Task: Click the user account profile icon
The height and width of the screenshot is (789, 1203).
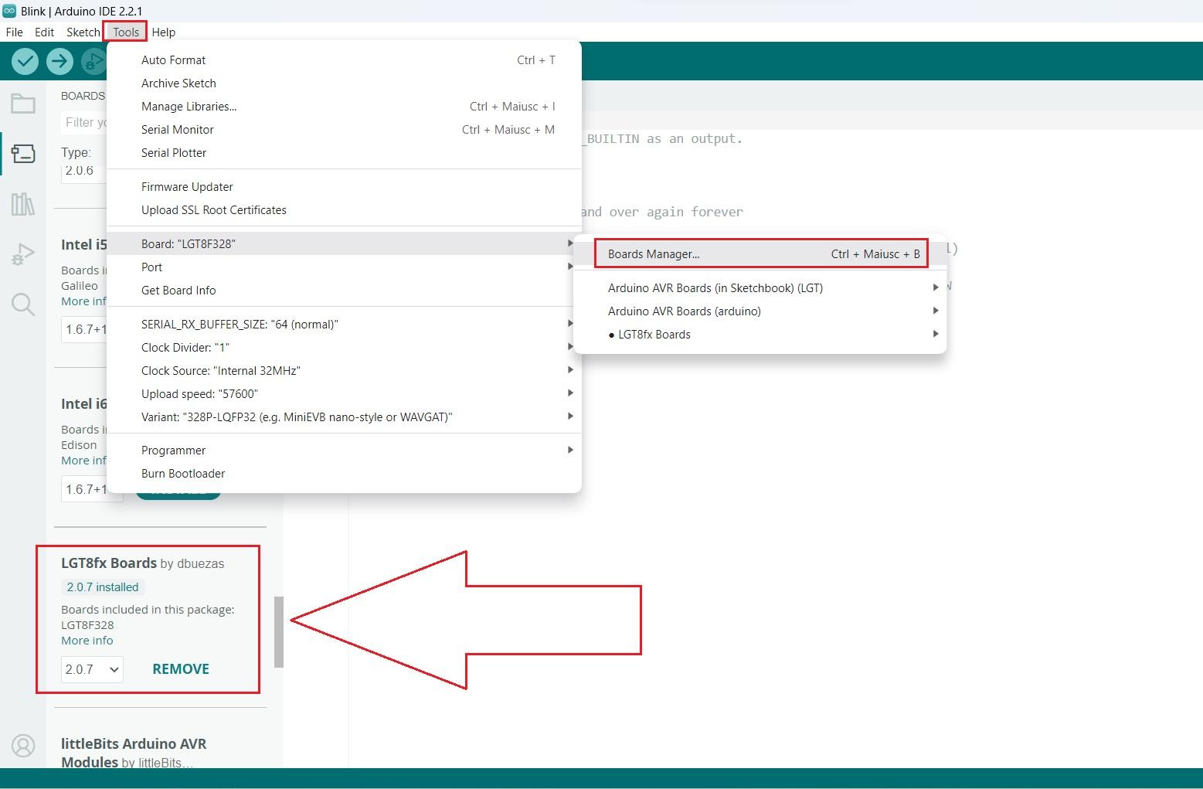Action: pyautogui.click(x=23, y=746)
